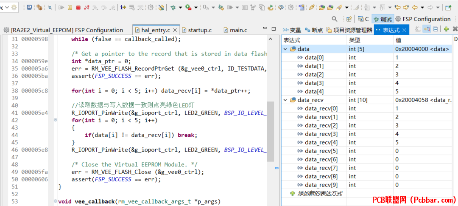Maximize the editor area
Viewport: 458px width, 206px height.
(x=274, y=29)
